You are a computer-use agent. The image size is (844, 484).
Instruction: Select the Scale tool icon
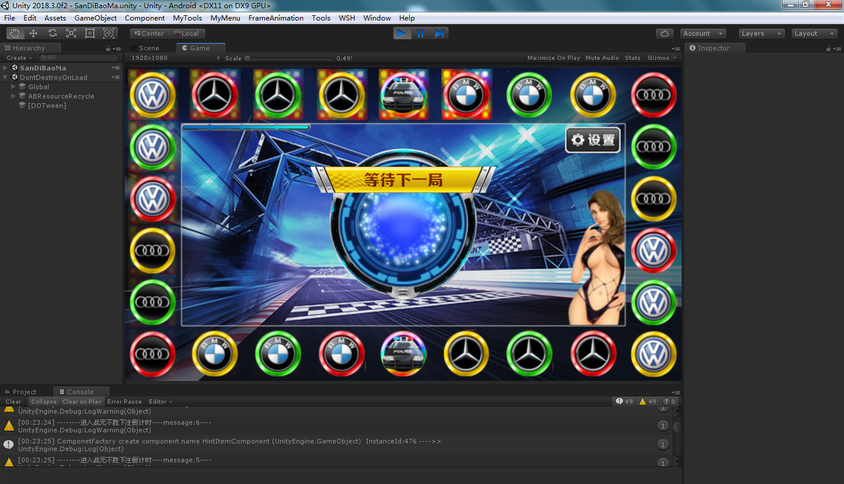[71, 33]
